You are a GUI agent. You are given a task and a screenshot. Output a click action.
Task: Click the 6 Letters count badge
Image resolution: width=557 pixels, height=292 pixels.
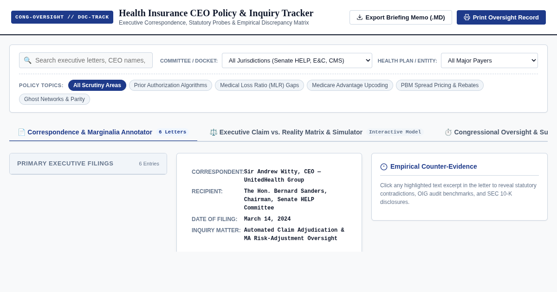[172, 132]
